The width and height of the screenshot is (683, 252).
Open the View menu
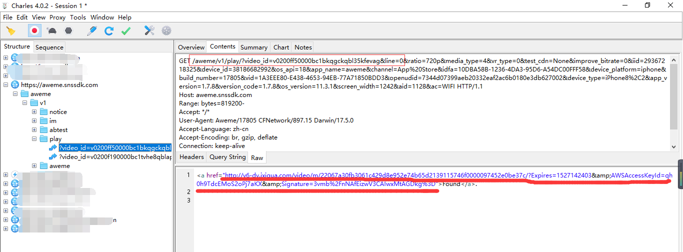click(x=38, y=17)
